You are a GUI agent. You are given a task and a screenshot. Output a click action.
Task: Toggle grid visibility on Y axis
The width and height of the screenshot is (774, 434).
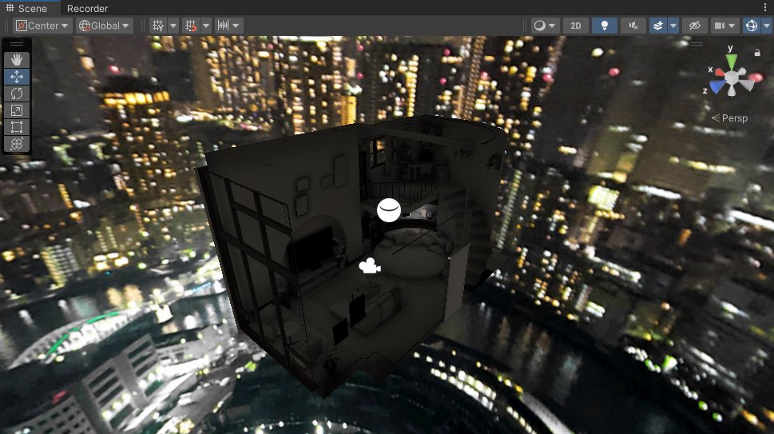coord(158,26)
